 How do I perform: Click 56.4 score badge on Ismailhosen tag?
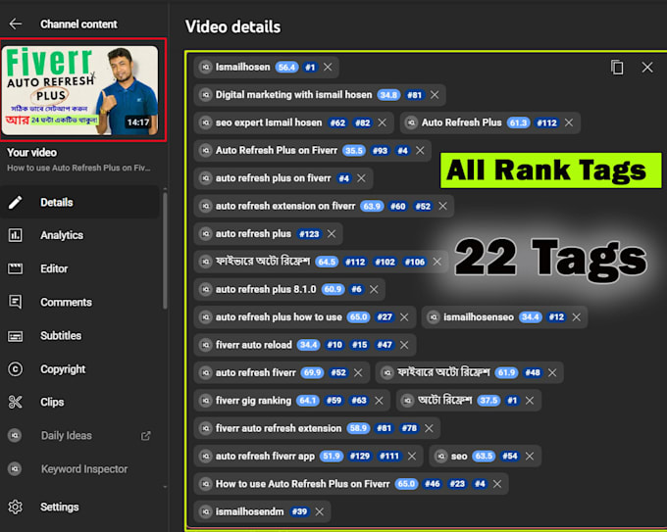click(x=287, y=68)
